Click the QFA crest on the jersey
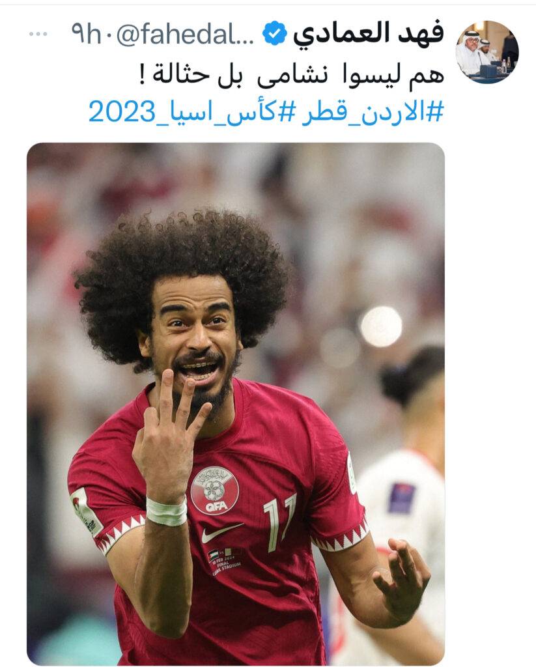This screenshot has height=667, width=536. point(215,490)
